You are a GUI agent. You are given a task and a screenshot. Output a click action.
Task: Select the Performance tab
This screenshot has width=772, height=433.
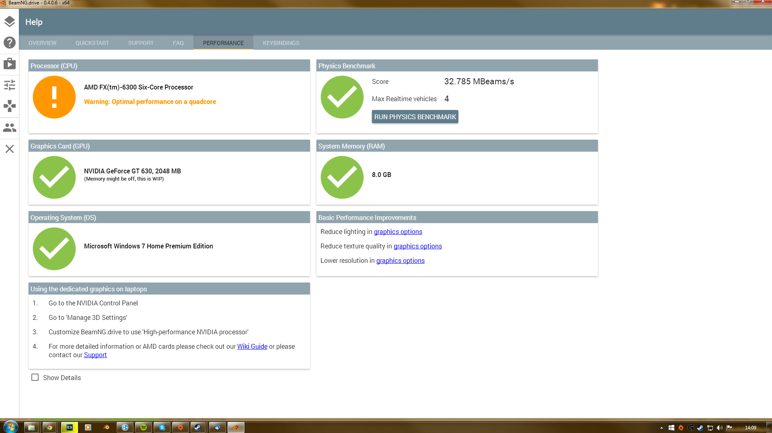[x=223, y=43]
